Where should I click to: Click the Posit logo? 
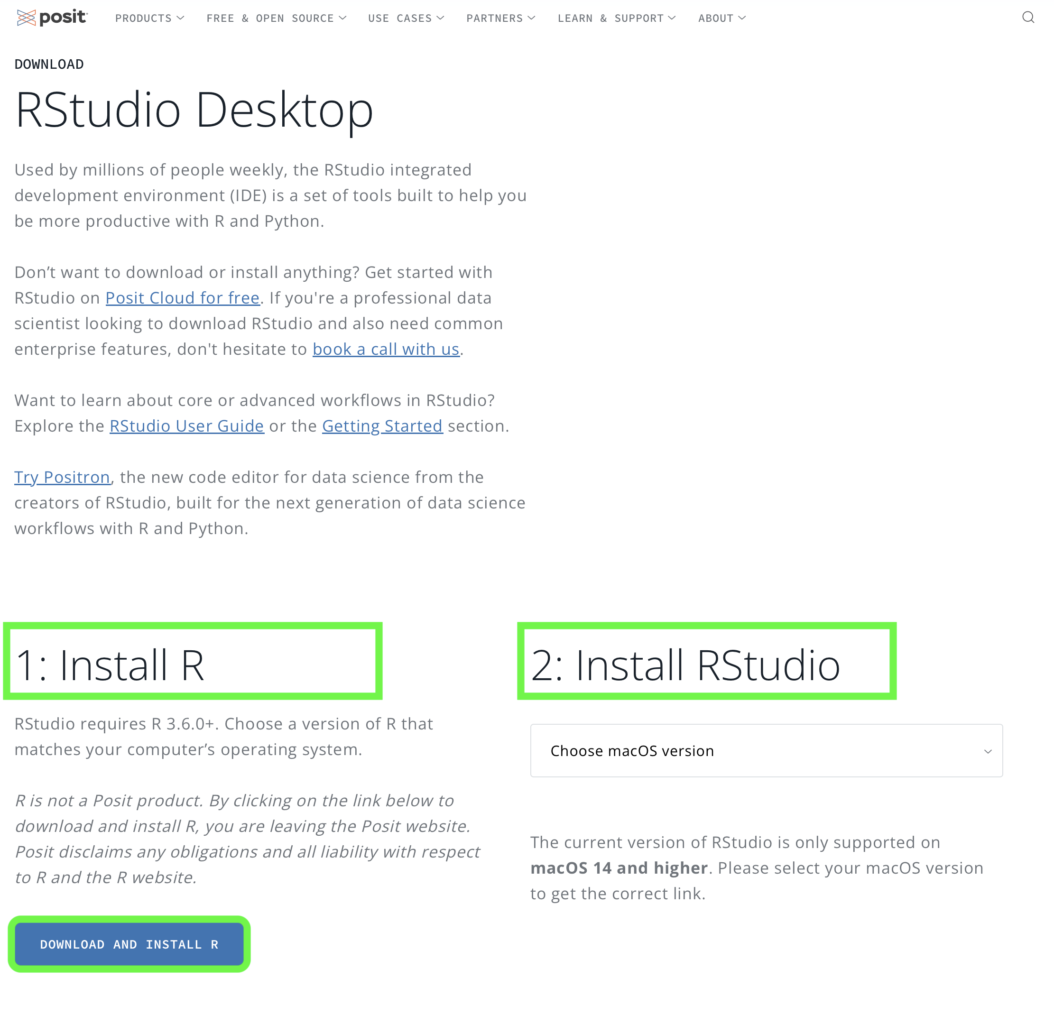(x=52, y=18)
